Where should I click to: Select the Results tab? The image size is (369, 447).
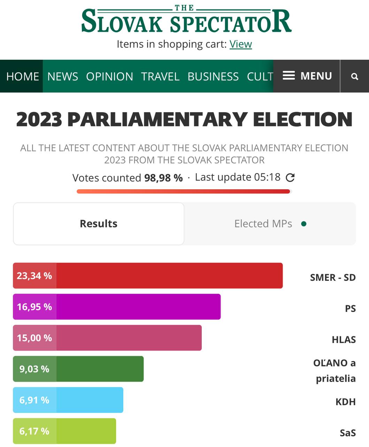point(99,224)
